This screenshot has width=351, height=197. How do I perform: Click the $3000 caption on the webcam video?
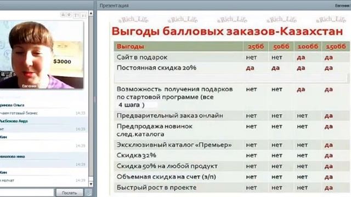click(x=62, y=62)
